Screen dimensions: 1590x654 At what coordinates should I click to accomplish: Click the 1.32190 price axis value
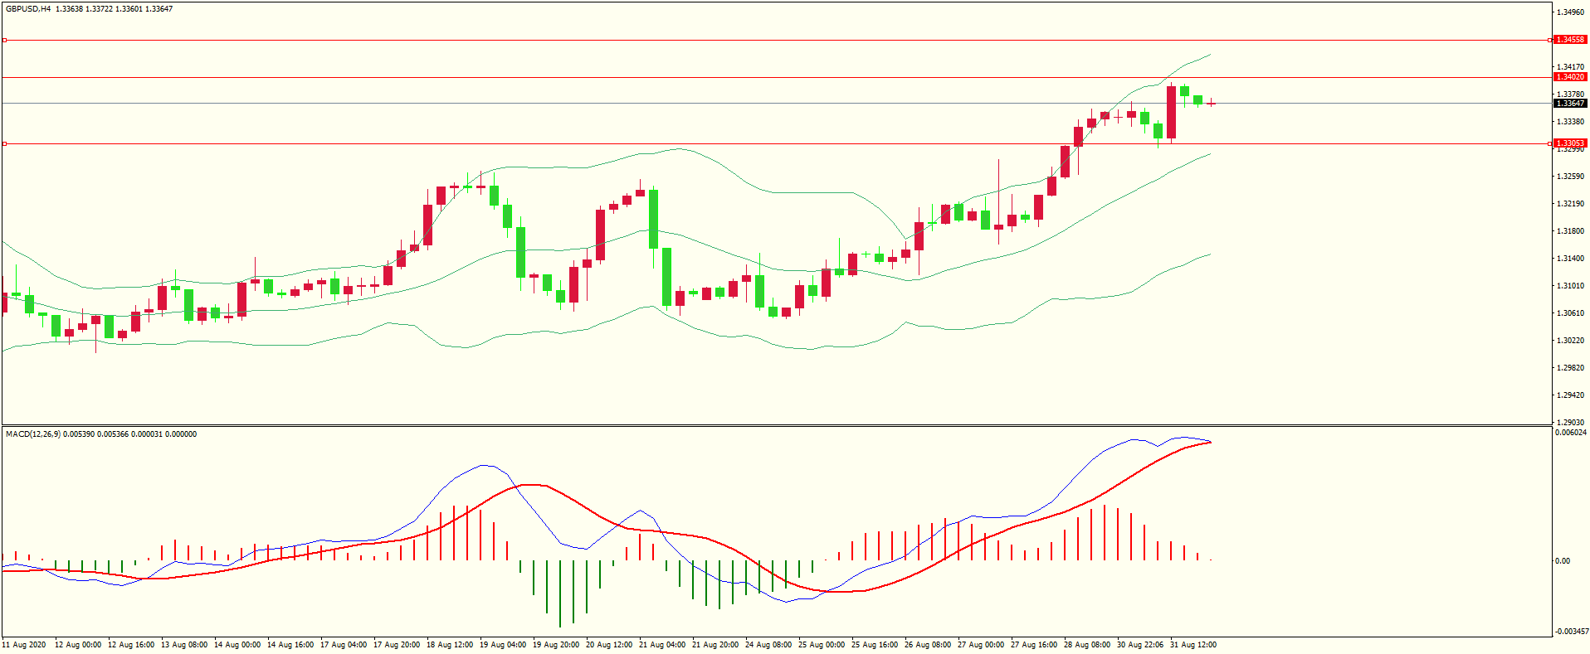coord(1571,204)
